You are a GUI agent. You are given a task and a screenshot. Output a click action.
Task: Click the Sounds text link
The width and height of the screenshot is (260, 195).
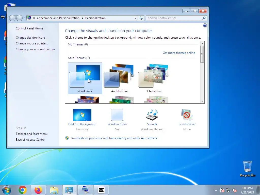pos(152,124)
